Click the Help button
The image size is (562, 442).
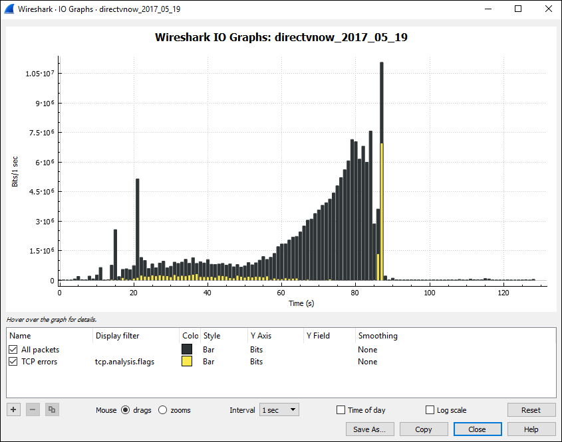[531, 429]
